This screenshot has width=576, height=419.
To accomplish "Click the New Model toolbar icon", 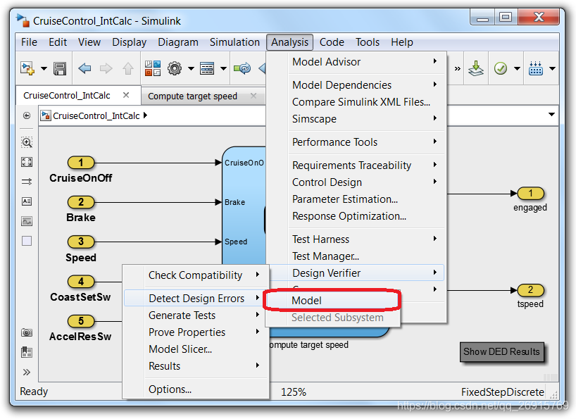I will [27, 68].
